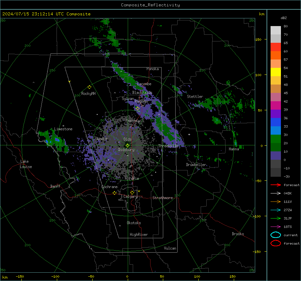This screenshot has height=281, width=301.
Task: Click the Composite_Reflectivity title
Action: (x=150, y=5)
